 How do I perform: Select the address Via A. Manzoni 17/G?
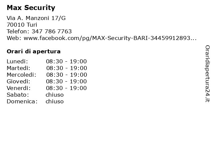pyautogui.click(x=36, y=18)
